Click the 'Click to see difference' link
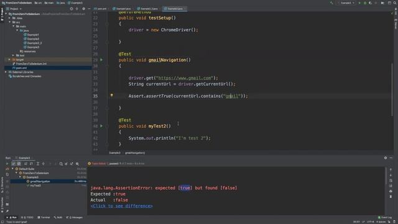Screen dimensions: 398x224 tap(122, 206)
